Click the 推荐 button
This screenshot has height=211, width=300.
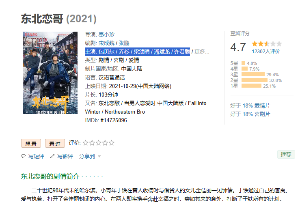(286, 154)
